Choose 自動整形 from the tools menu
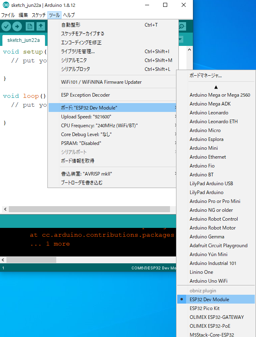This screenshot has width=256, height=337. (x=71, y=25)
